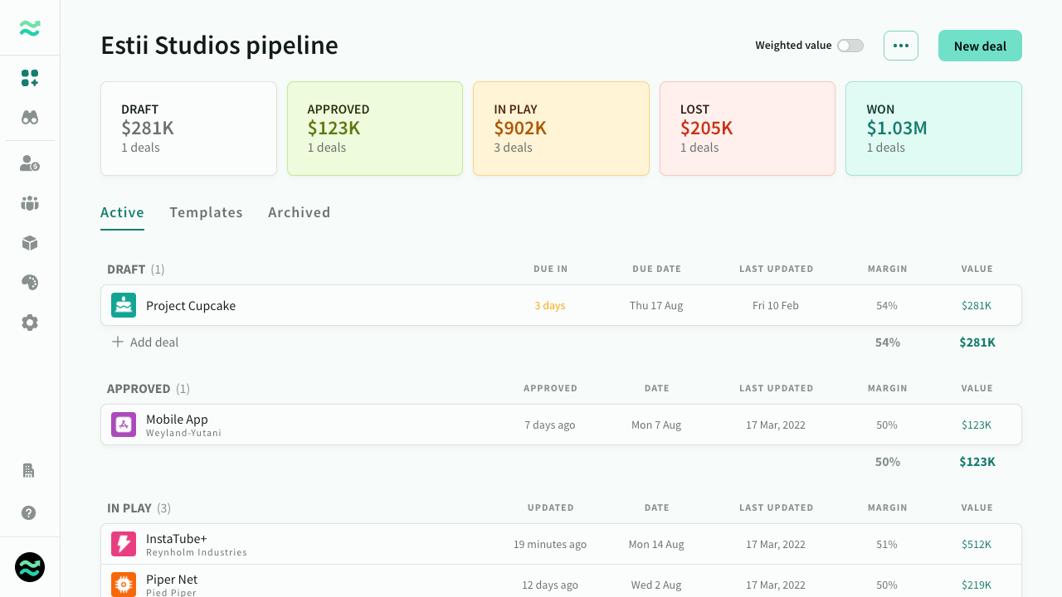This screenshot has height=597, width=1062.
Task: Toggle the Weighted value switch
Action: click(850, 46)
